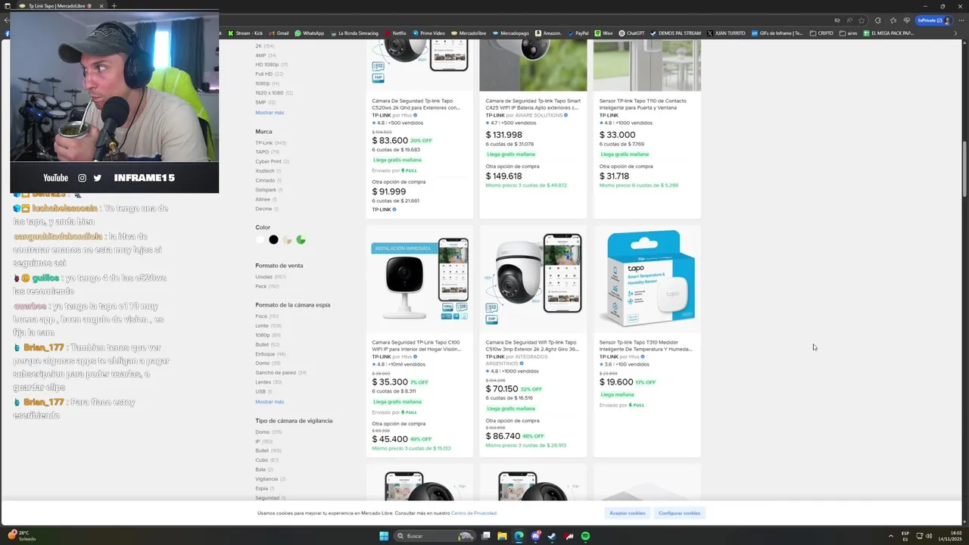
Task: Open the ChatGPT bookmark
Action: pyautogui.click(x=631, y=33)
